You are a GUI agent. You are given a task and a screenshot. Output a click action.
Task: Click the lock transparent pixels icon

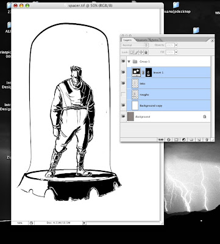(x=132, y=52)
